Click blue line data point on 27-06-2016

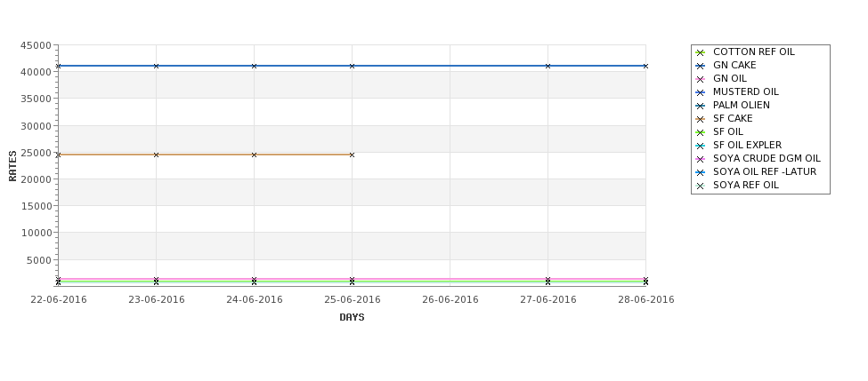[x=548, y=66]
